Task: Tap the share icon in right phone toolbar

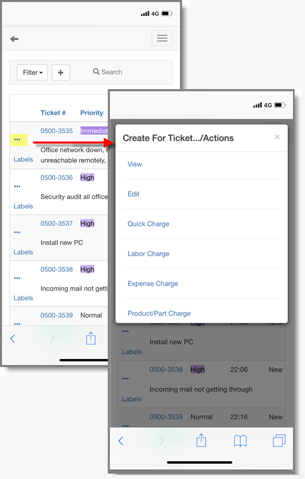Action: (x=201, y=440)
